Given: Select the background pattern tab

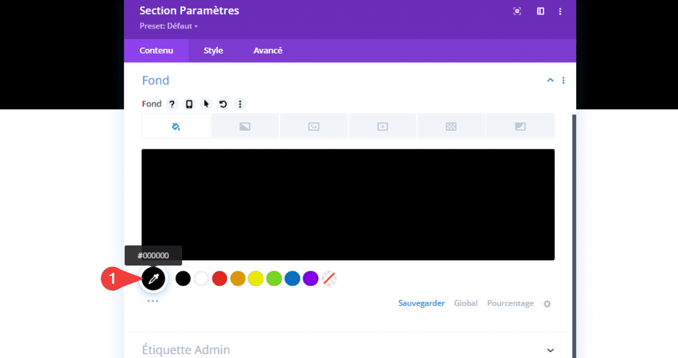Looking at the screenshot, I should (x=451, y=126).
